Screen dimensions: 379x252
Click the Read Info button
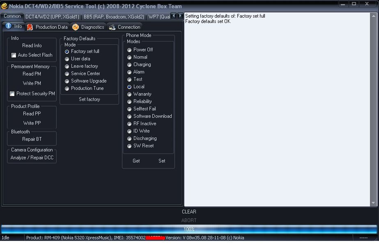point(32,46)
